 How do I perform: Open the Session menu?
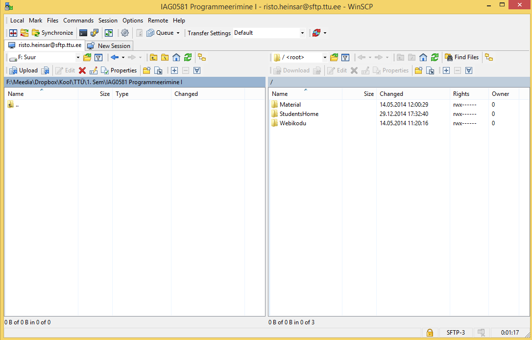point(108,21)
